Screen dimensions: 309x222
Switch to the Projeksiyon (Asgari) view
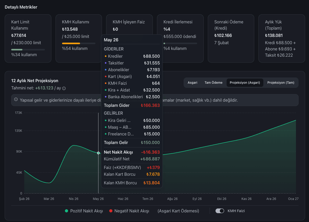[245, 82]
